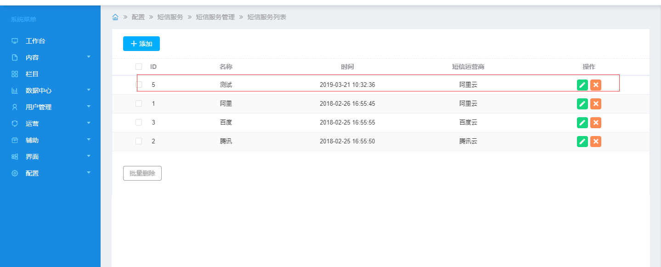Go to 短信服务管理 in the breadcrumb
This screenshot has width=661, height=267.
pyautogui.click(x=215, y=17)
